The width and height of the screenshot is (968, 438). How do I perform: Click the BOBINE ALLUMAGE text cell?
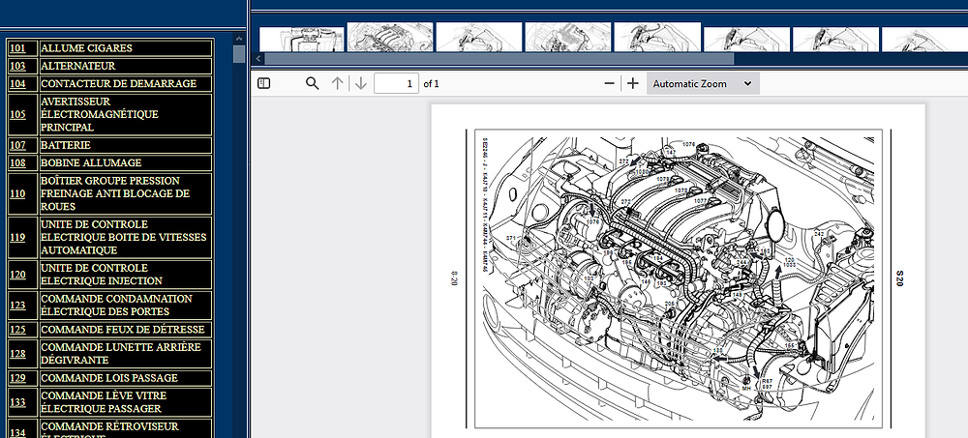(x=126, y=163)
